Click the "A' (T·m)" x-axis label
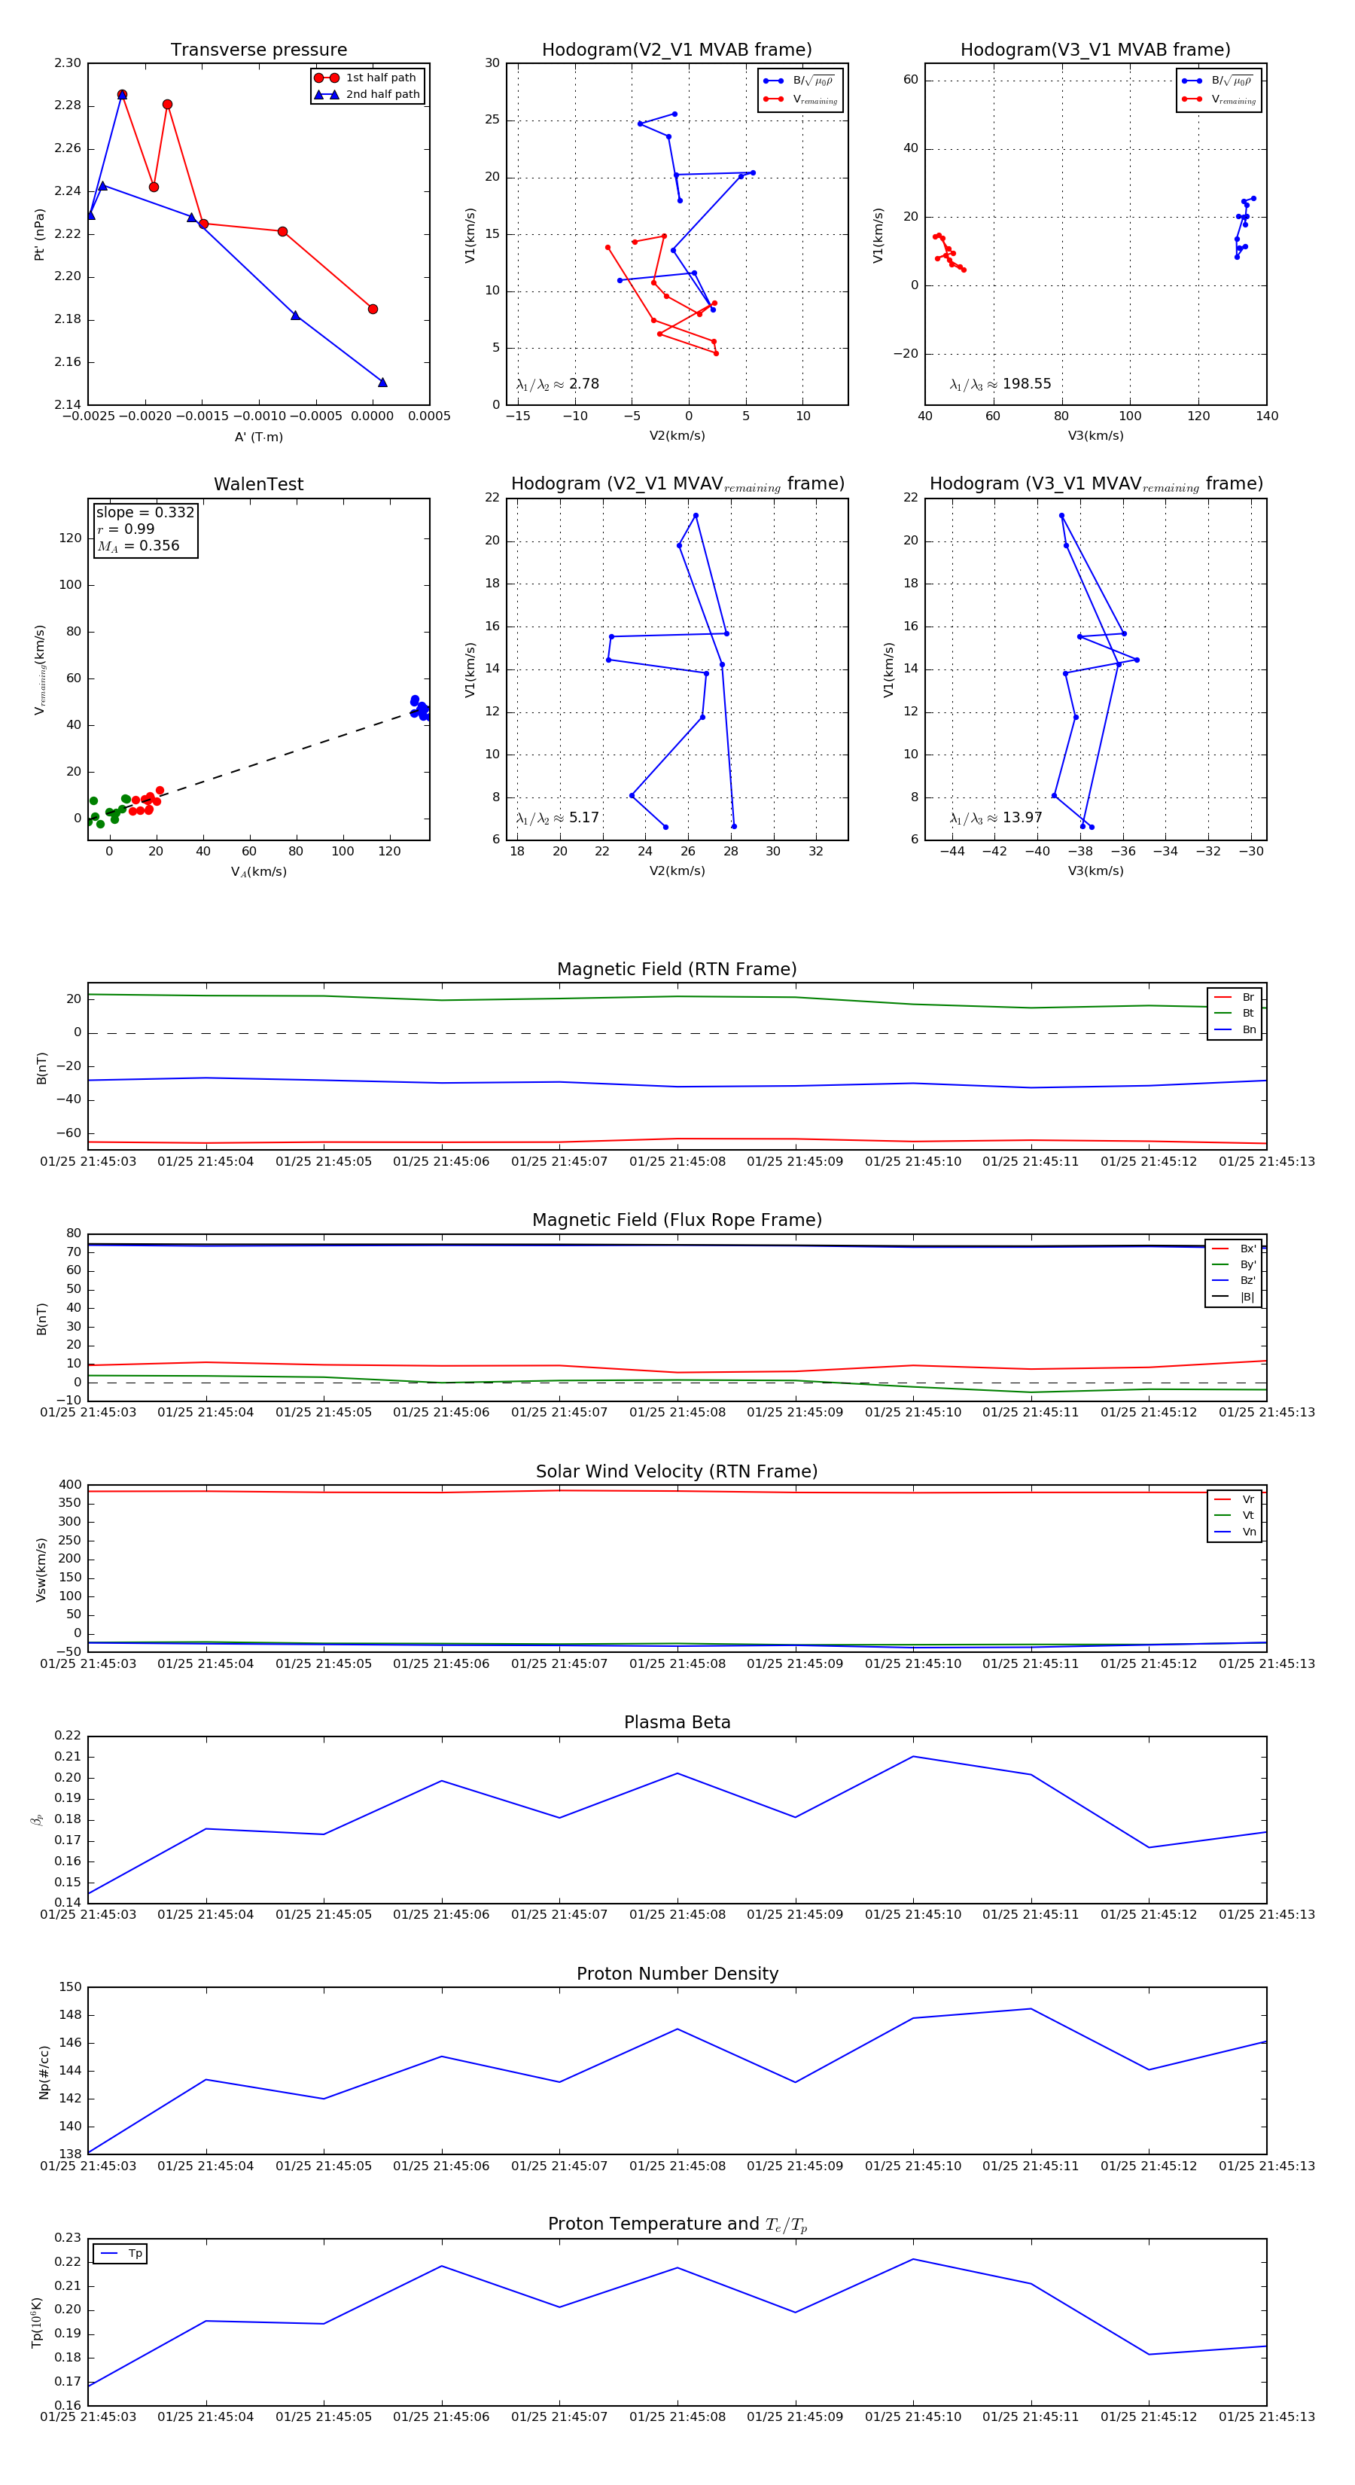 point(258,437)
